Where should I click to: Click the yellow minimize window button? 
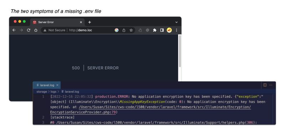20,21
